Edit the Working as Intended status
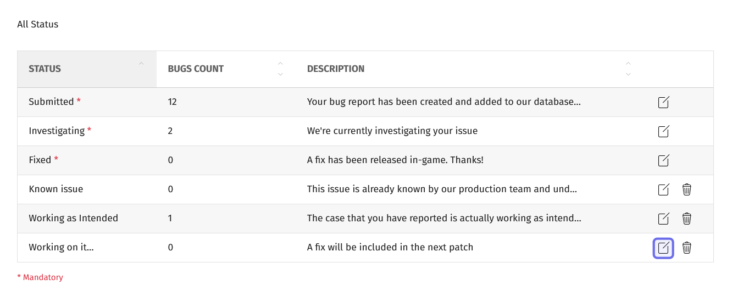The width and height of the screenshot is (732, 285). 663,219
